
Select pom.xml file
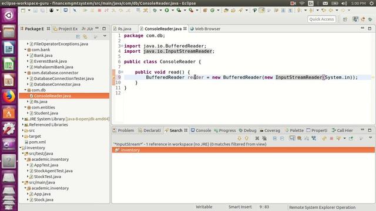tap(37, 142)
